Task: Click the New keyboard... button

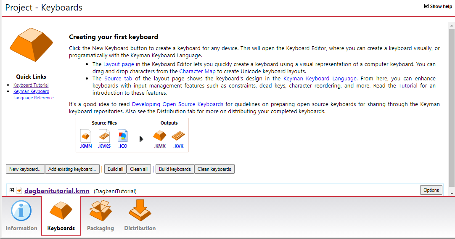Action: click(25, 169)
